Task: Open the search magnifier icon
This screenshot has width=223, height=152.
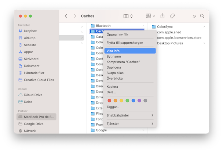Action: [x=202, y=16]
